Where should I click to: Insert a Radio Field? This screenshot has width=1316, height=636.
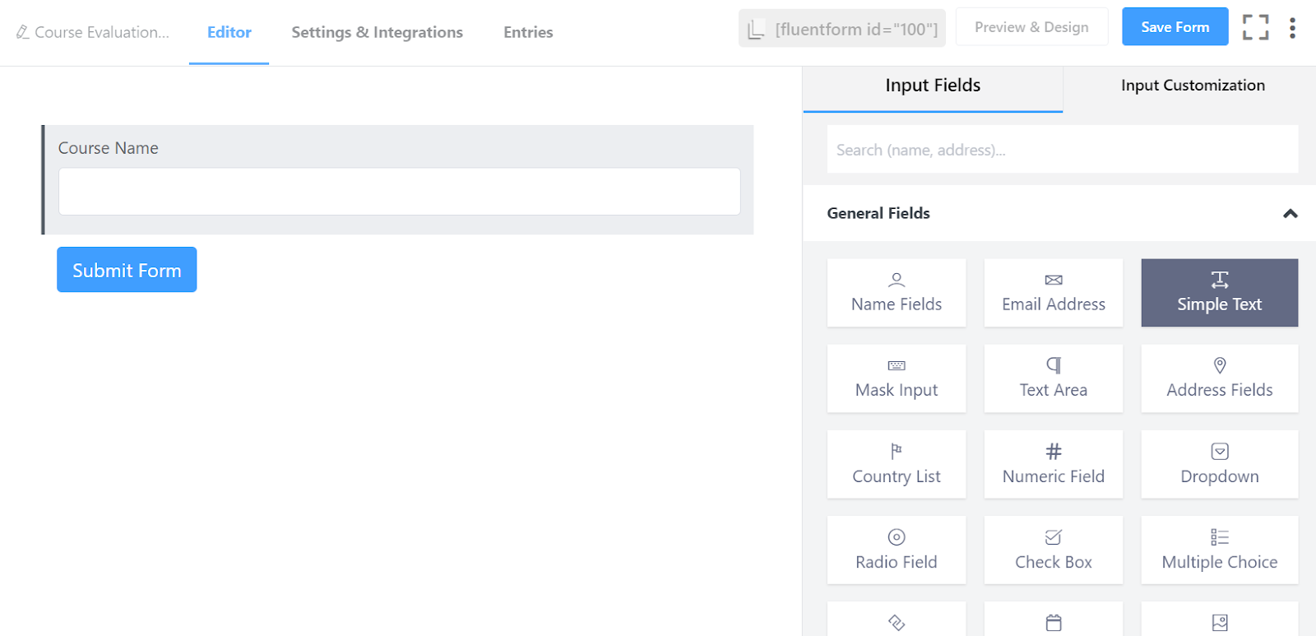897,550
